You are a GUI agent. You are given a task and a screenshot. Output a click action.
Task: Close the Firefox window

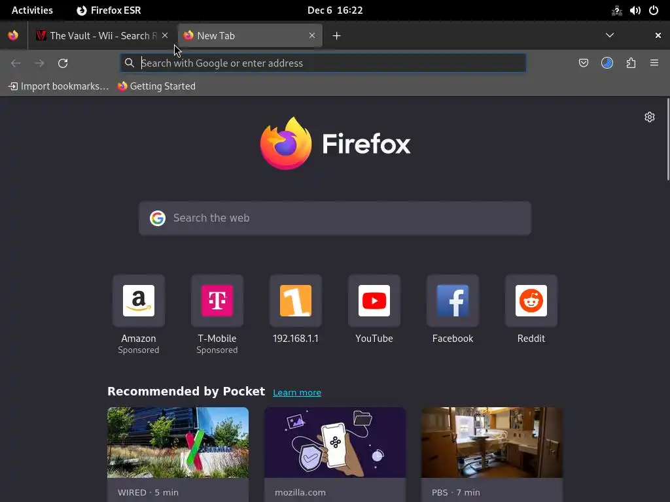click(658, 35)
